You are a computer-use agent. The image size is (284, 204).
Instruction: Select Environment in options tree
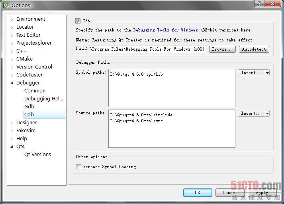click(x=31, y=19)
